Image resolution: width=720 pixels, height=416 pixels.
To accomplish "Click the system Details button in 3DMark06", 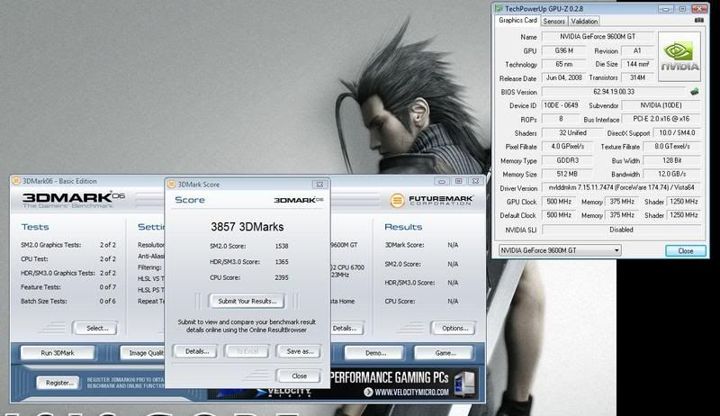I will (346, 328).
